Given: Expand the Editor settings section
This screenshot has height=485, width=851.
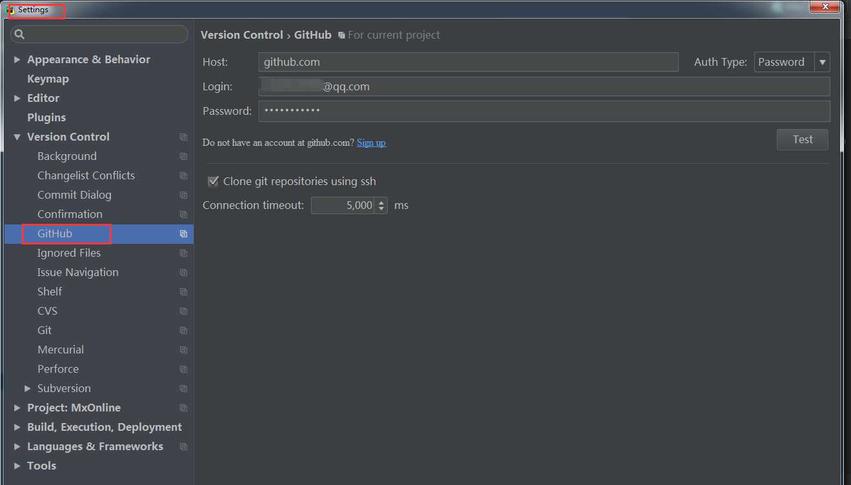Looking at the screenshot, I should pos(17,98).
